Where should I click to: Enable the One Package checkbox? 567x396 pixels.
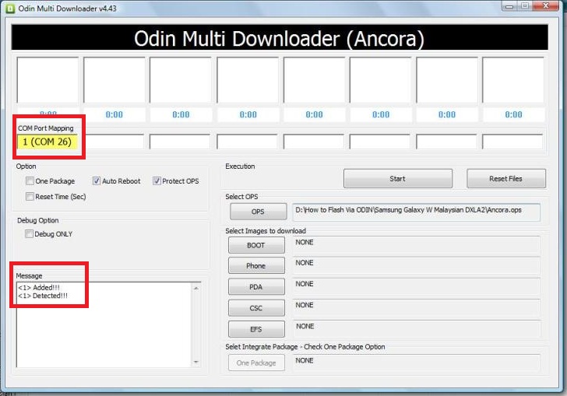30,181
